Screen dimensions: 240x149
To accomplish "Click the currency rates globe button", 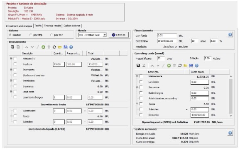I will pyautogui.click(x=119, y=35).
